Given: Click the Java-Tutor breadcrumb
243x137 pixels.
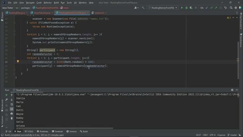Looking at the screenshot, I should [x=8, y=8].
